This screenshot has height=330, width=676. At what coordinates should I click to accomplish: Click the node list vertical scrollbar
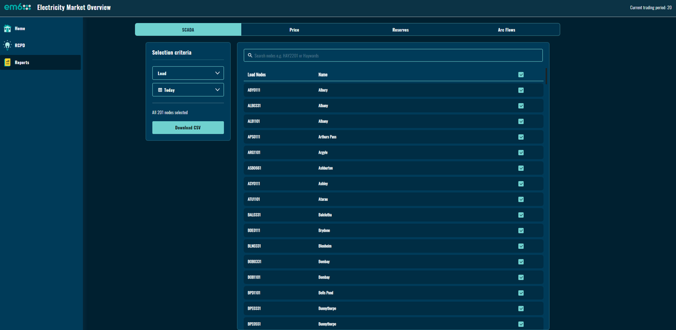[546, 76]
